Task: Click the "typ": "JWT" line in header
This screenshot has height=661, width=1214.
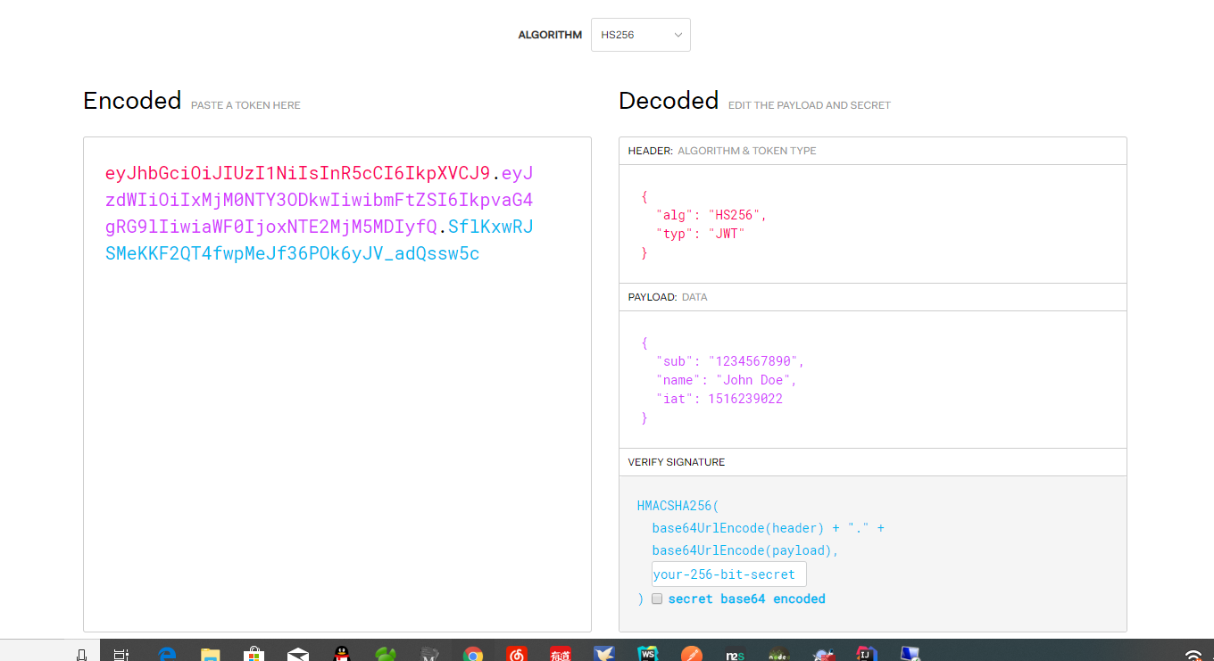Action: pyautogui.click(x=701, y=234)
